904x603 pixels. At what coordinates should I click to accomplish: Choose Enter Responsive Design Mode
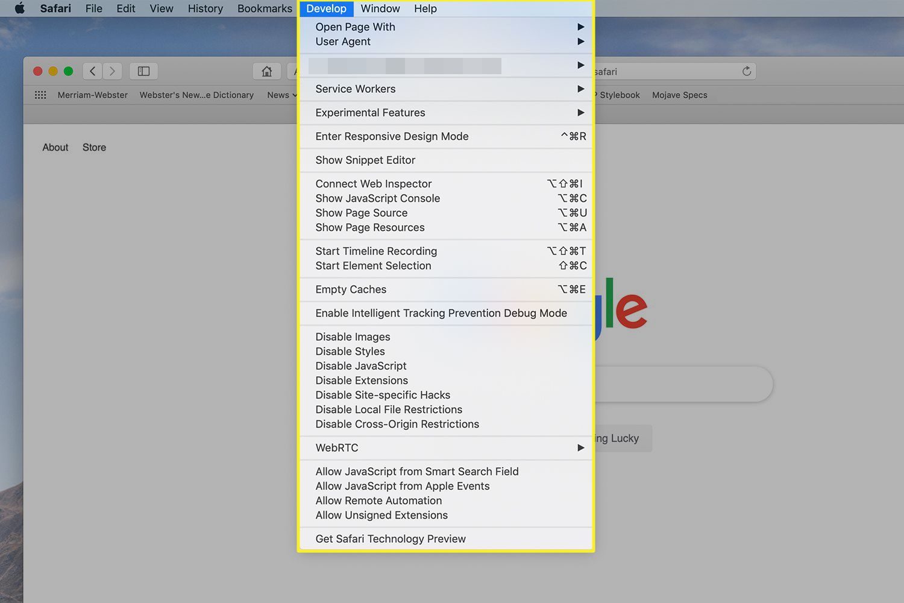pyautogui.click(x=446, y=136)
